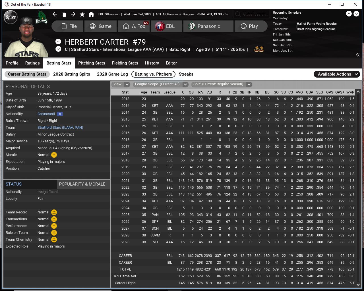
Task: Show the previous player using the up chevron
Action: [58, 41]
